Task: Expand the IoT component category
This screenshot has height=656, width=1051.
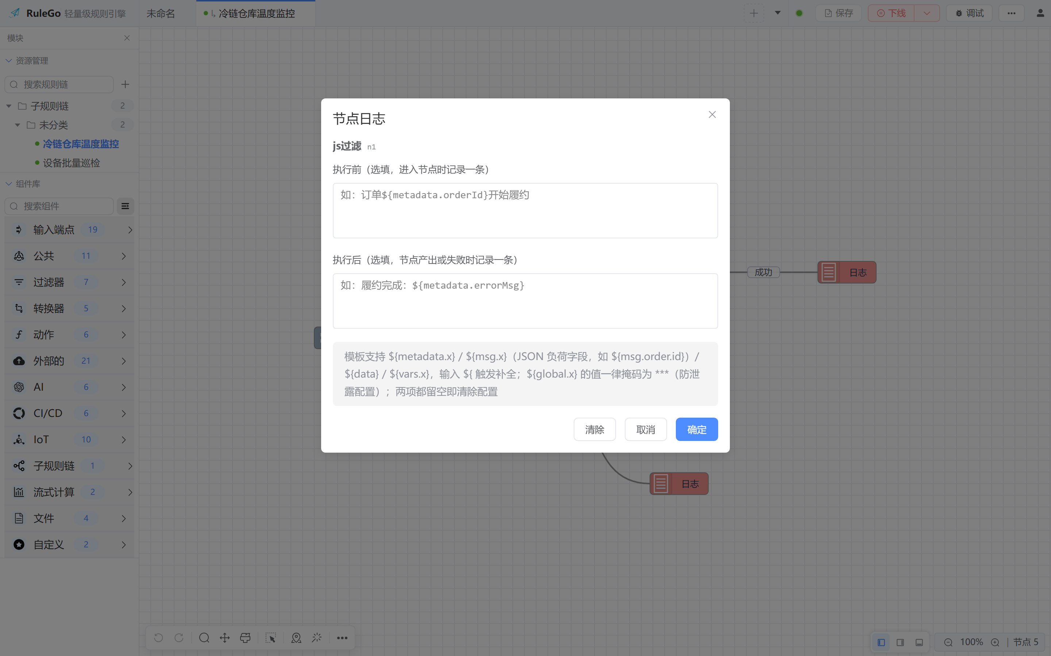Action: (69, 440)
